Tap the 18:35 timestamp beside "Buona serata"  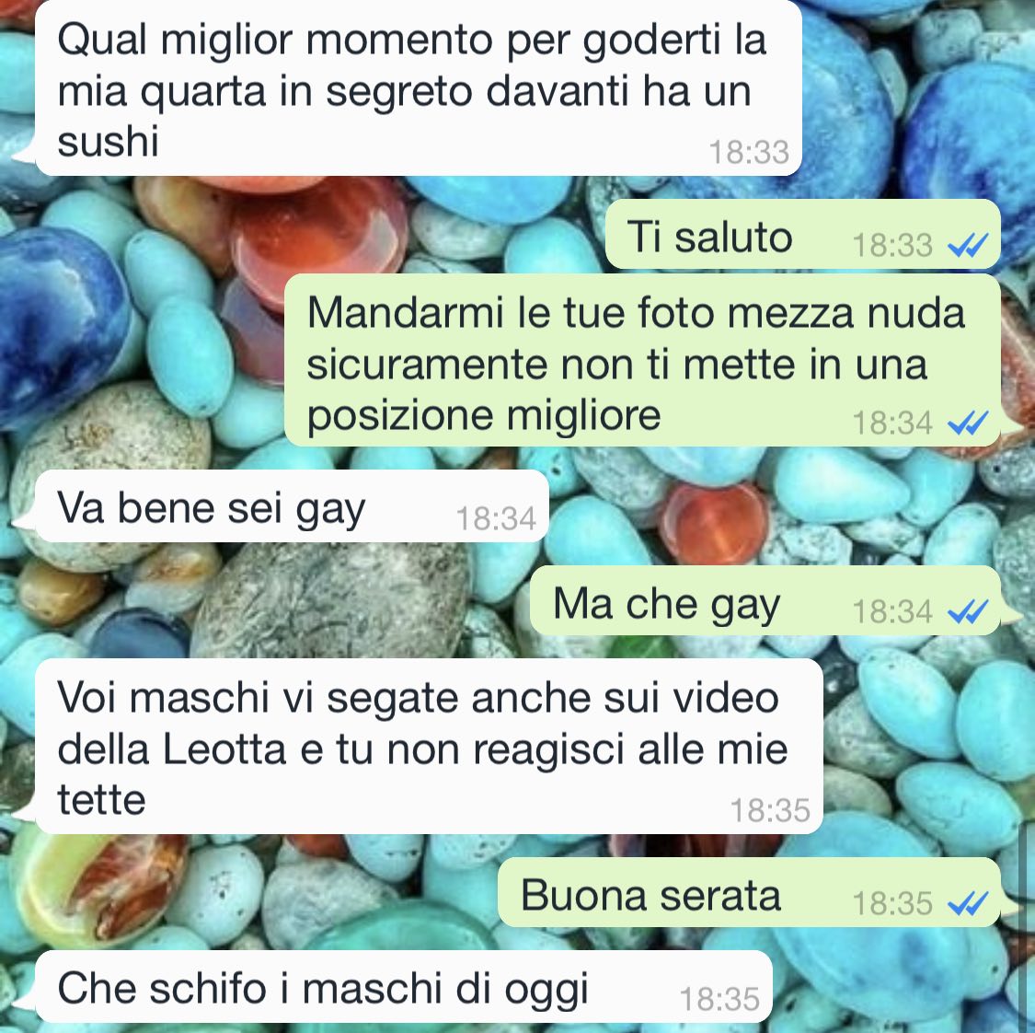891,903
